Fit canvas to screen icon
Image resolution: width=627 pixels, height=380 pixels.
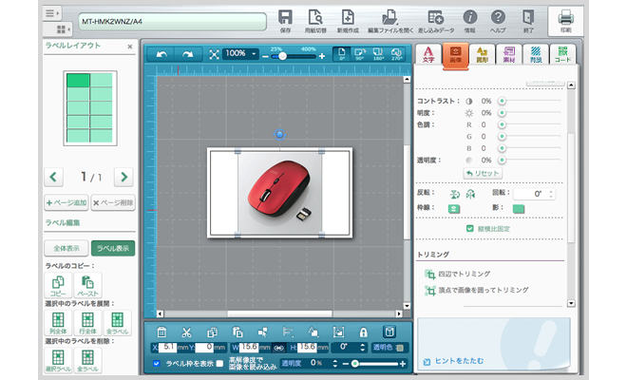215,54
